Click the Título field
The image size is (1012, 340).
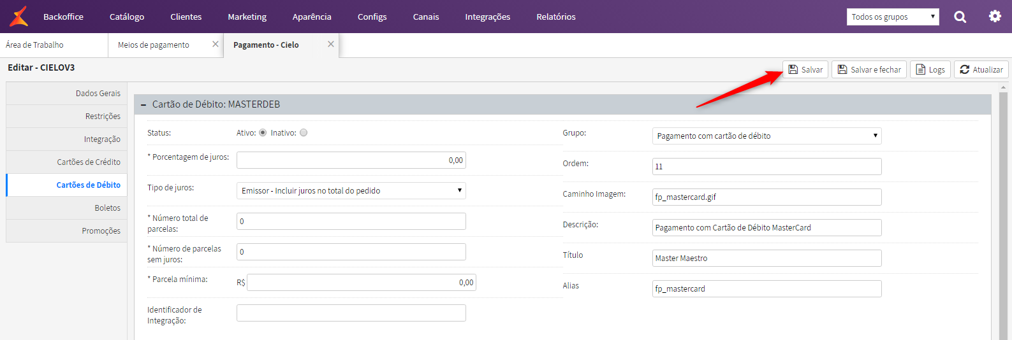[767, 258]
